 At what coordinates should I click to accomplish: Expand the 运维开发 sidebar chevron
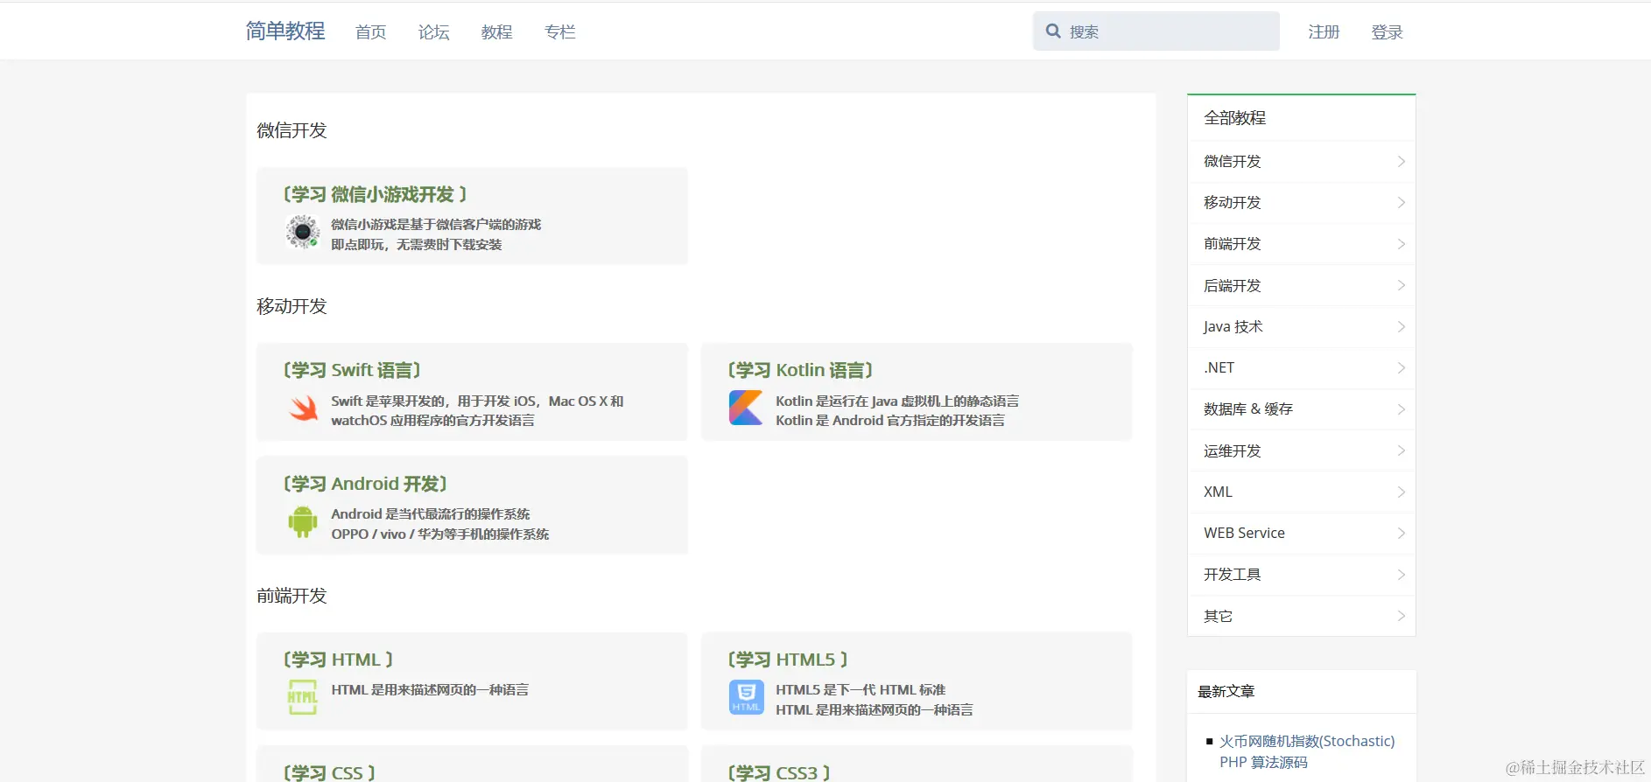[x=1401, y=450]
